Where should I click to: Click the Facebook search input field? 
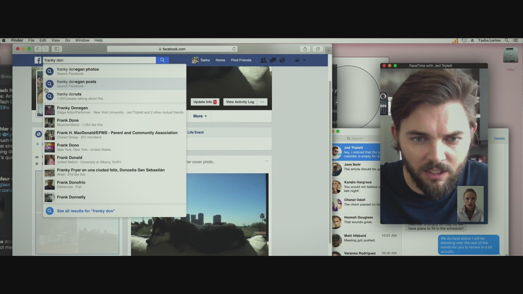[x=99, y=60]
